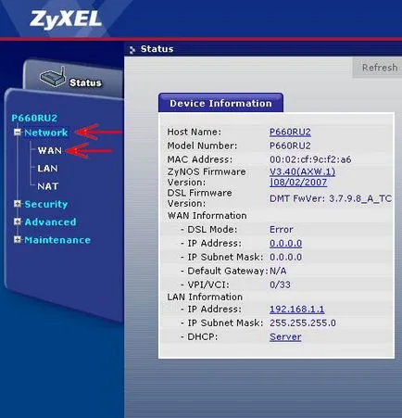Open the NAT settings page

coord(48,186)
